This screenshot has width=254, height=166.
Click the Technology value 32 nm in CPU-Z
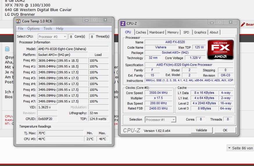[x=153, y=58]
